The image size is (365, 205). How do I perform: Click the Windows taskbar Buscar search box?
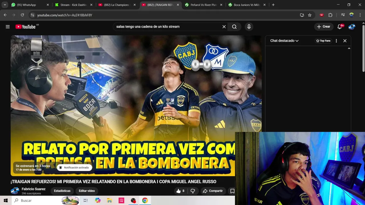(46, 201)
